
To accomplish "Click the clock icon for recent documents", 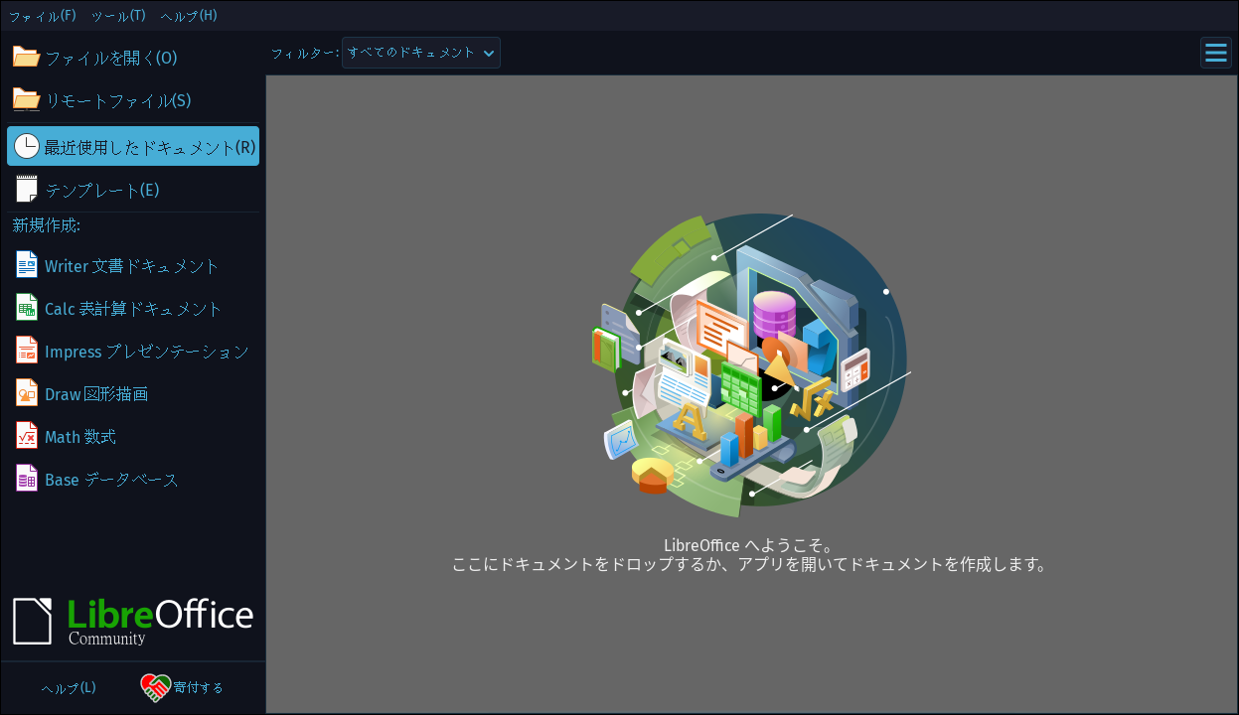I will [26, 147].
